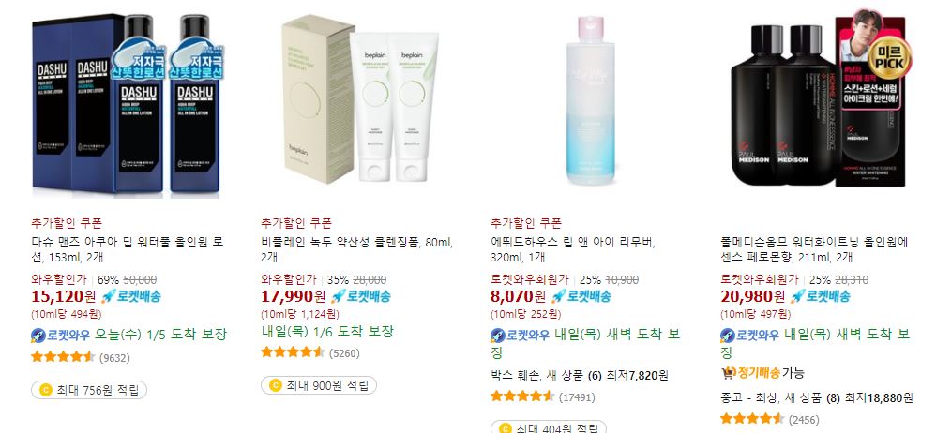The width and height of the screenshot is (936, 433).
Task: Click the star rating with 17491 reviews
Action: (523, 396)
